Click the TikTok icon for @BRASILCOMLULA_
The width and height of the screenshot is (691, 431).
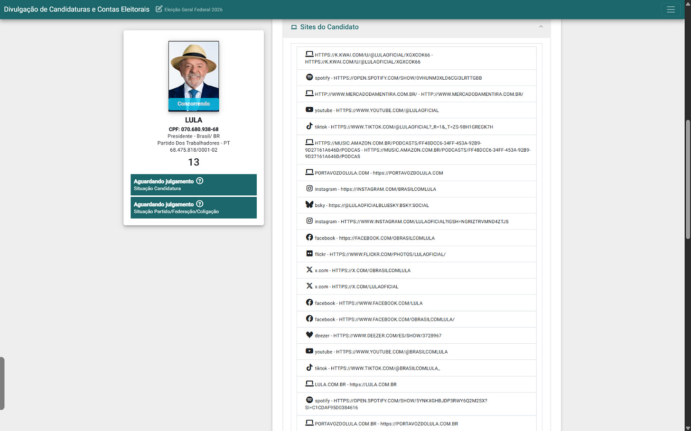pos(309,367)
